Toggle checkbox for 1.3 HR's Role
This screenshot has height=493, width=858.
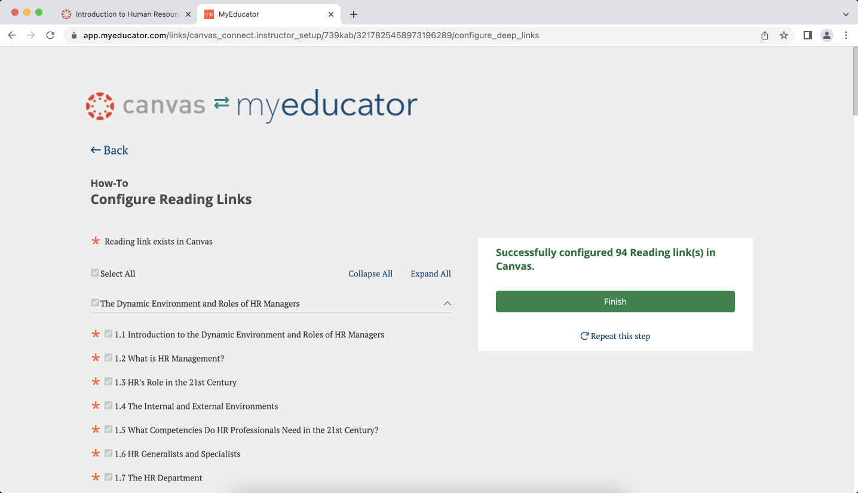click(x=108, y=381)
